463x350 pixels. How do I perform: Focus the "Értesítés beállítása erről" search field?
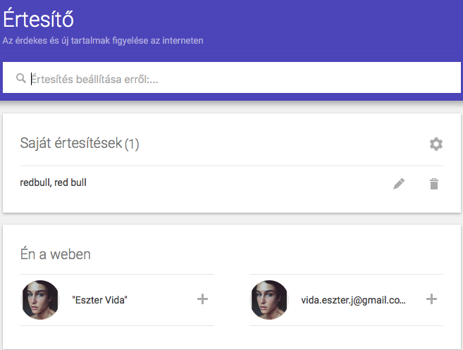click(x=211, y=80)
